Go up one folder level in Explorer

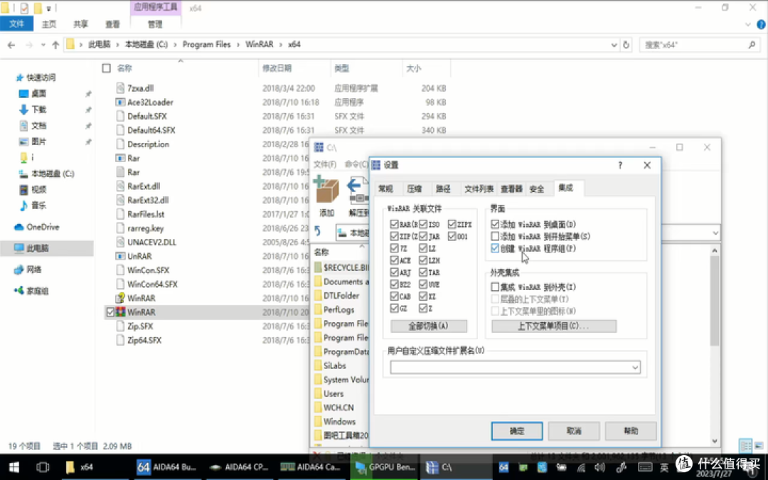[55, 45]
